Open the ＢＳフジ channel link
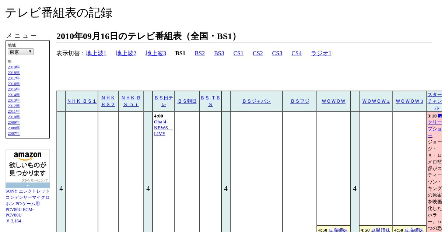This screenshot has height=232, width=442. pos(300,101)
